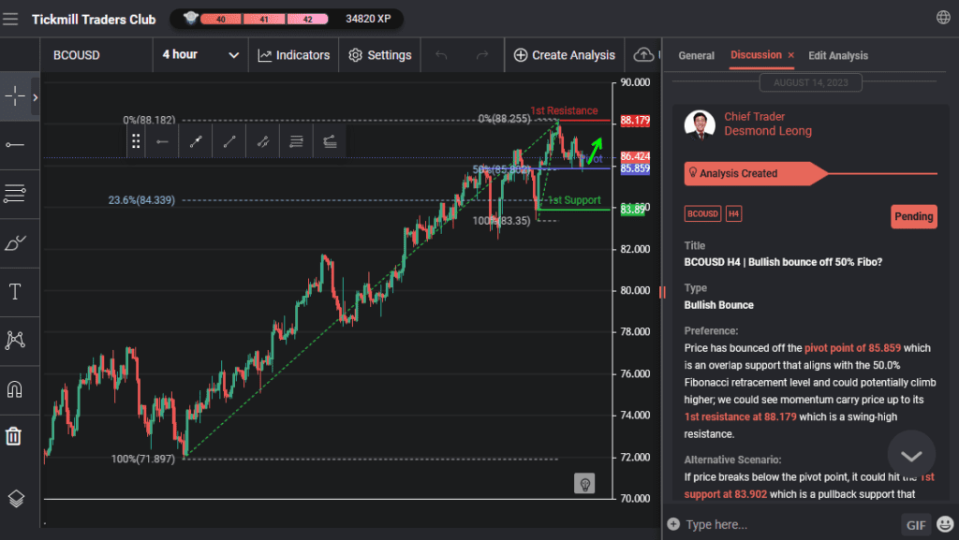The image size is (959, 540).
Task: Click the Chief Trader Desmond Leong name
Action: click(768, 124)
